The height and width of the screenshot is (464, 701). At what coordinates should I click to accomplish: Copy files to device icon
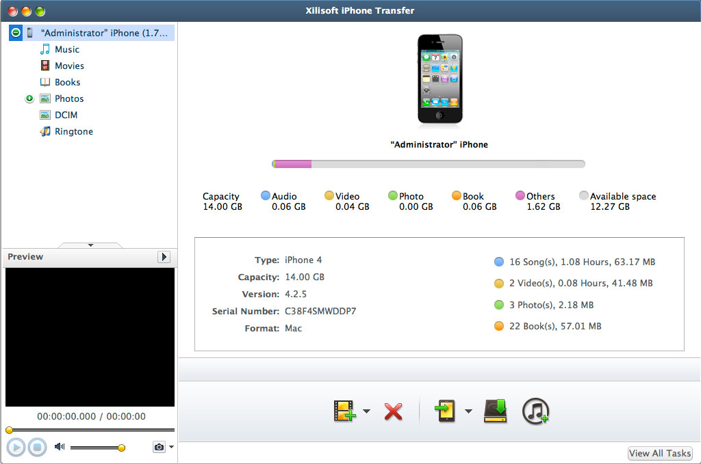point(445,411)
